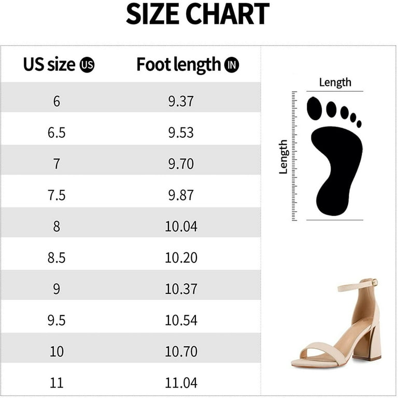
Task: Click the US badge icon beside US size
Action: pos(87,65)
